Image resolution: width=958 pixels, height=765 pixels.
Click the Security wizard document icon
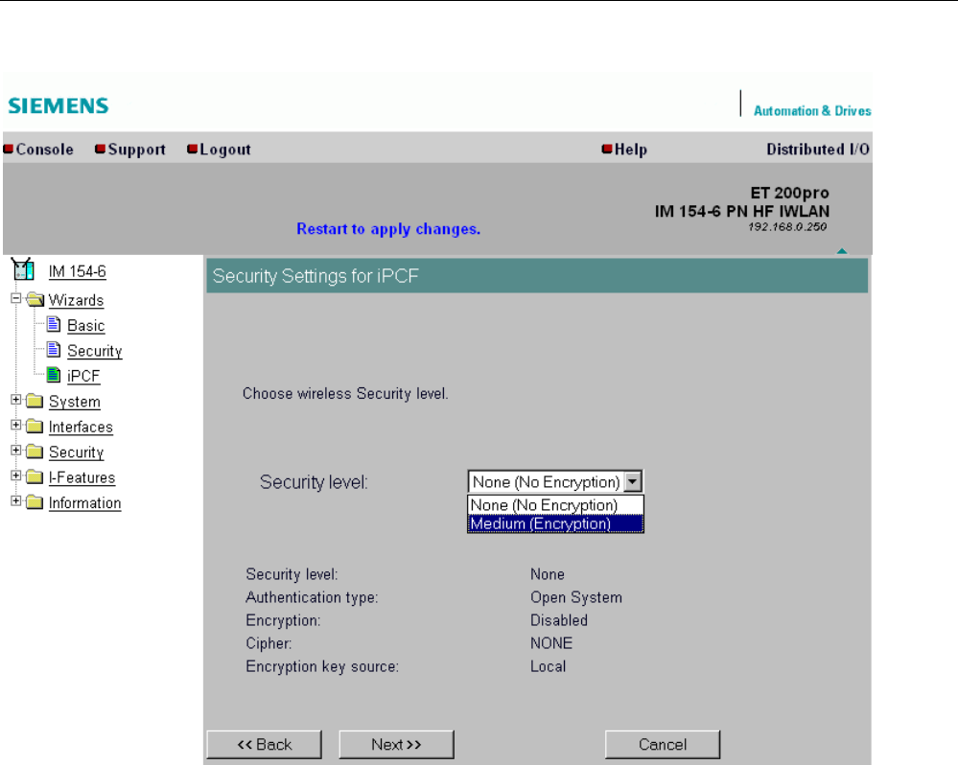click(54, 350)
